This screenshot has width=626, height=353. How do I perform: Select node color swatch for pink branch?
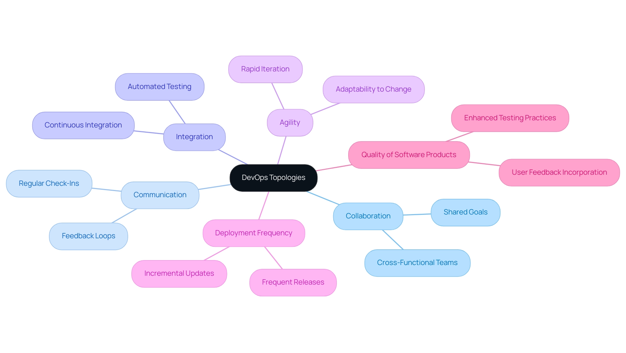(x=254, y=233)
